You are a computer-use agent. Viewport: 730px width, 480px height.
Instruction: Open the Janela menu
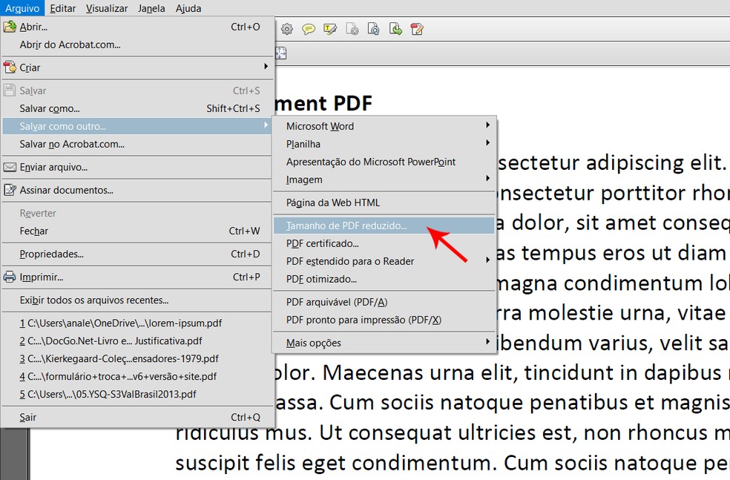(151, 8)
